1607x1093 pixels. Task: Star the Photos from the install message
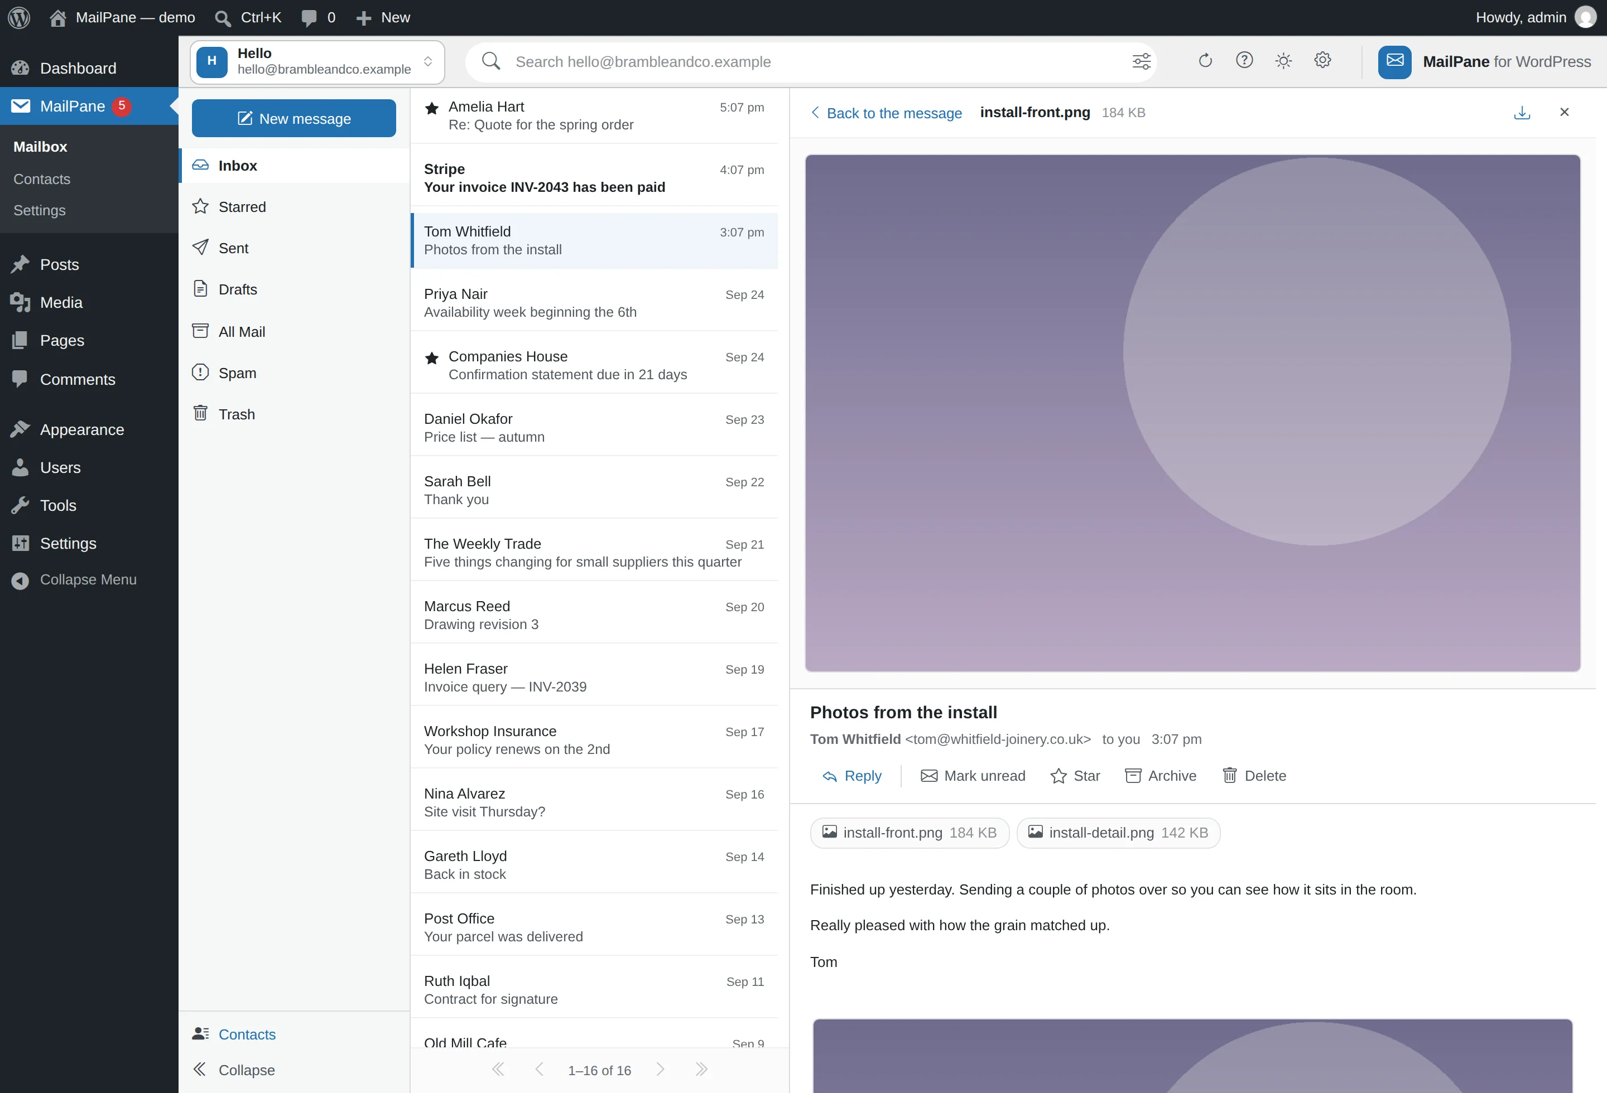click(1075, 776)
